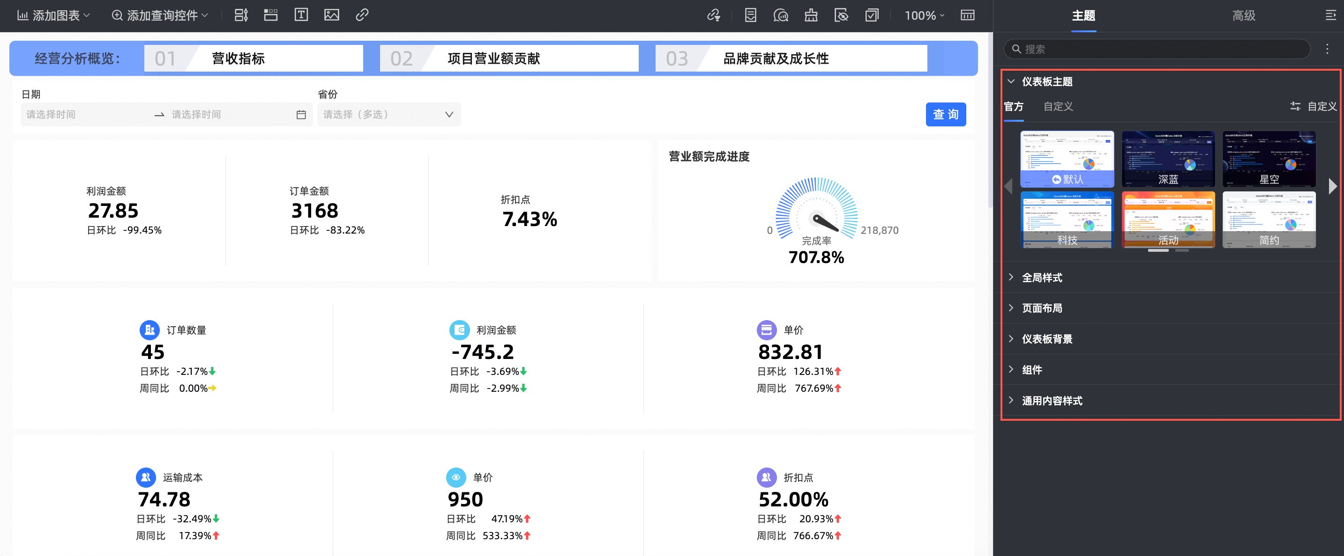
Task: Open the collapse panel icon at top-right
Action: click(1330, 15)
